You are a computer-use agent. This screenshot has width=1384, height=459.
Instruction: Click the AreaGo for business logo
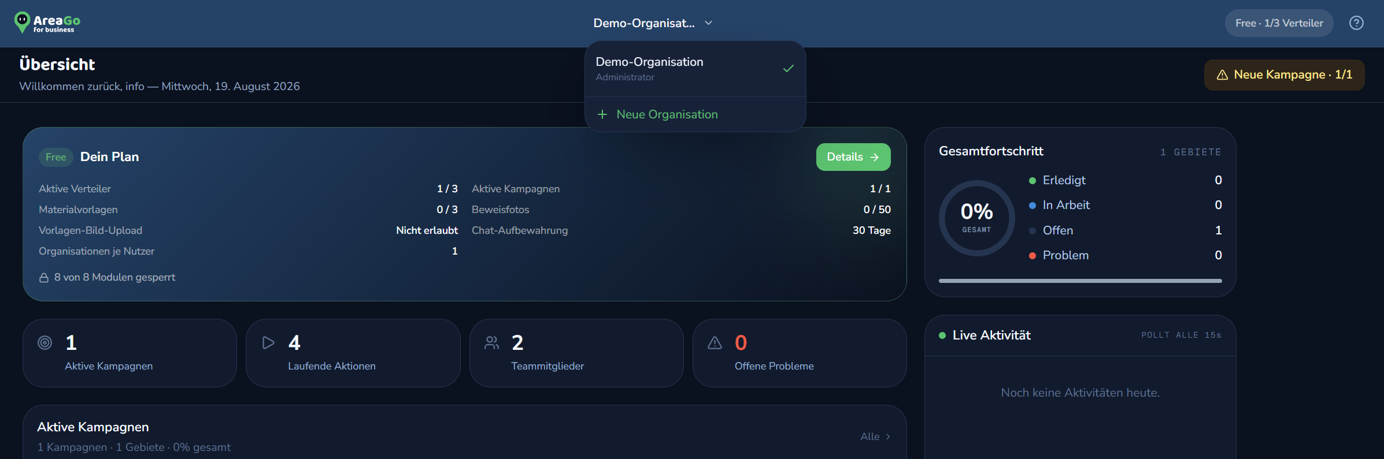coord(47,23)
